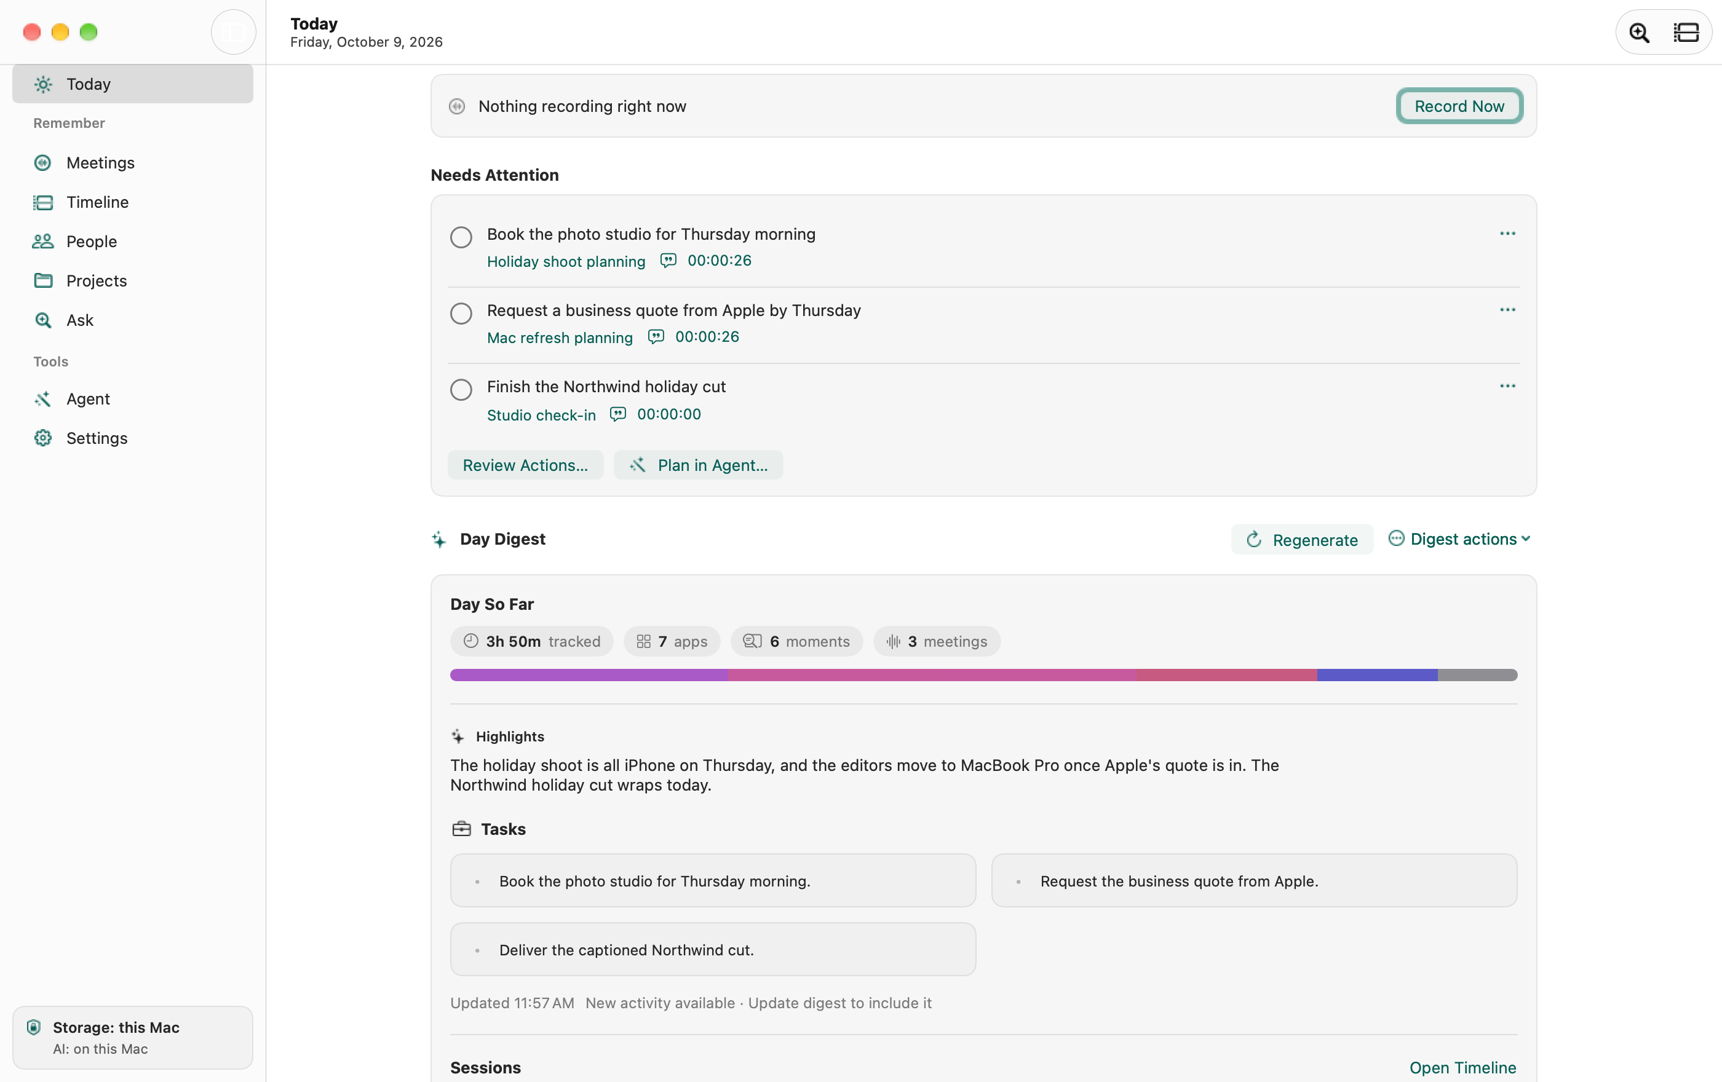Open more options for Finish the Northwind cut

click(x=1507, y=386)
